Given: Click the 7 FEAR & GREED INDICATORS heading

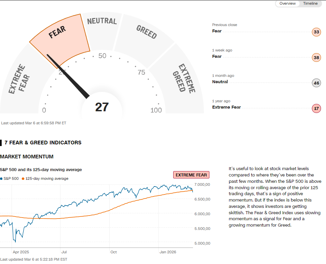Looking at the screenshot, I should [43, 143].
